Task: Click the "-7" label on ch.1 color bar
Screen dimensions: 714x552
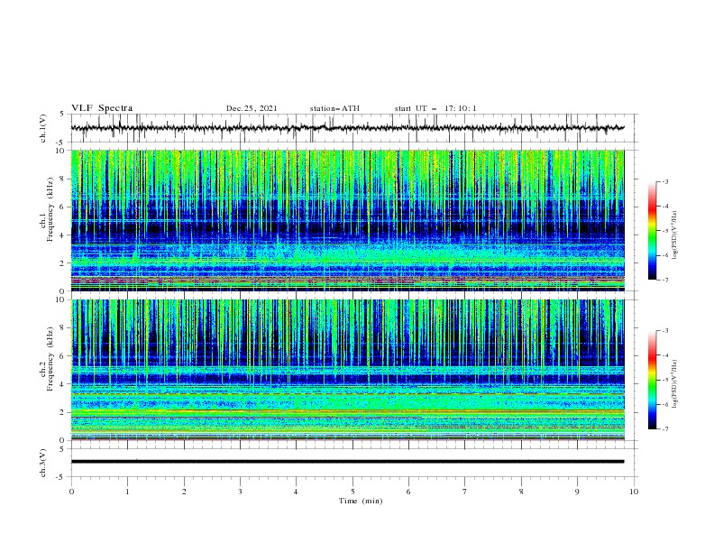Action: (664, 280)
